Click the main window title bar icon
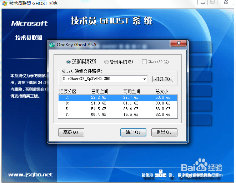Screen dimensions: 236x183 tap(5, 3)
